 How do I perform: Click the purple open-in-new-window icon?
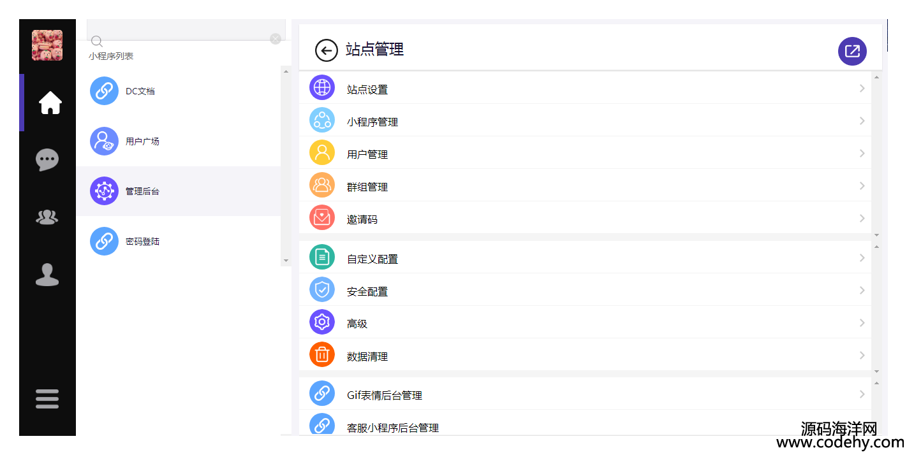point(852,51)
